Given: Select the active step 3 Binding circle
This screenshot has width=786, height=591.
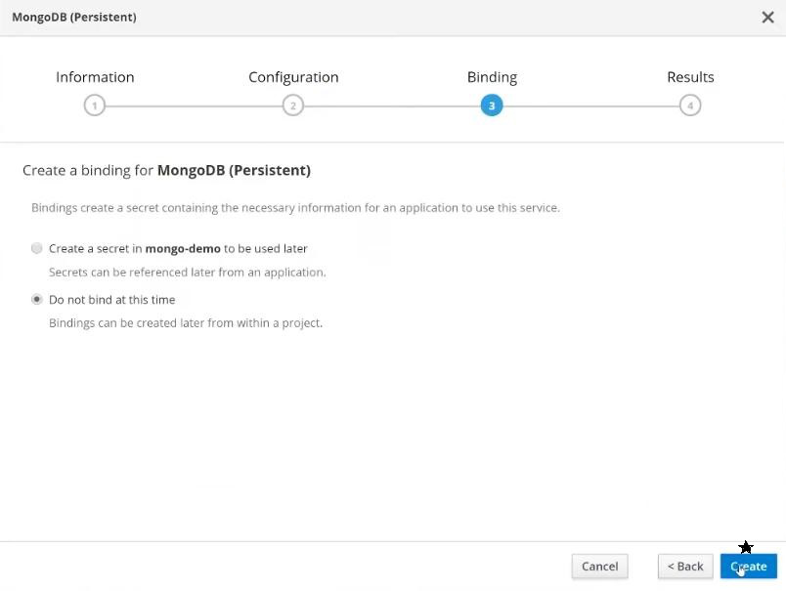Looking at the screenshot, I should pyautogui.click(x=492, y=106).
